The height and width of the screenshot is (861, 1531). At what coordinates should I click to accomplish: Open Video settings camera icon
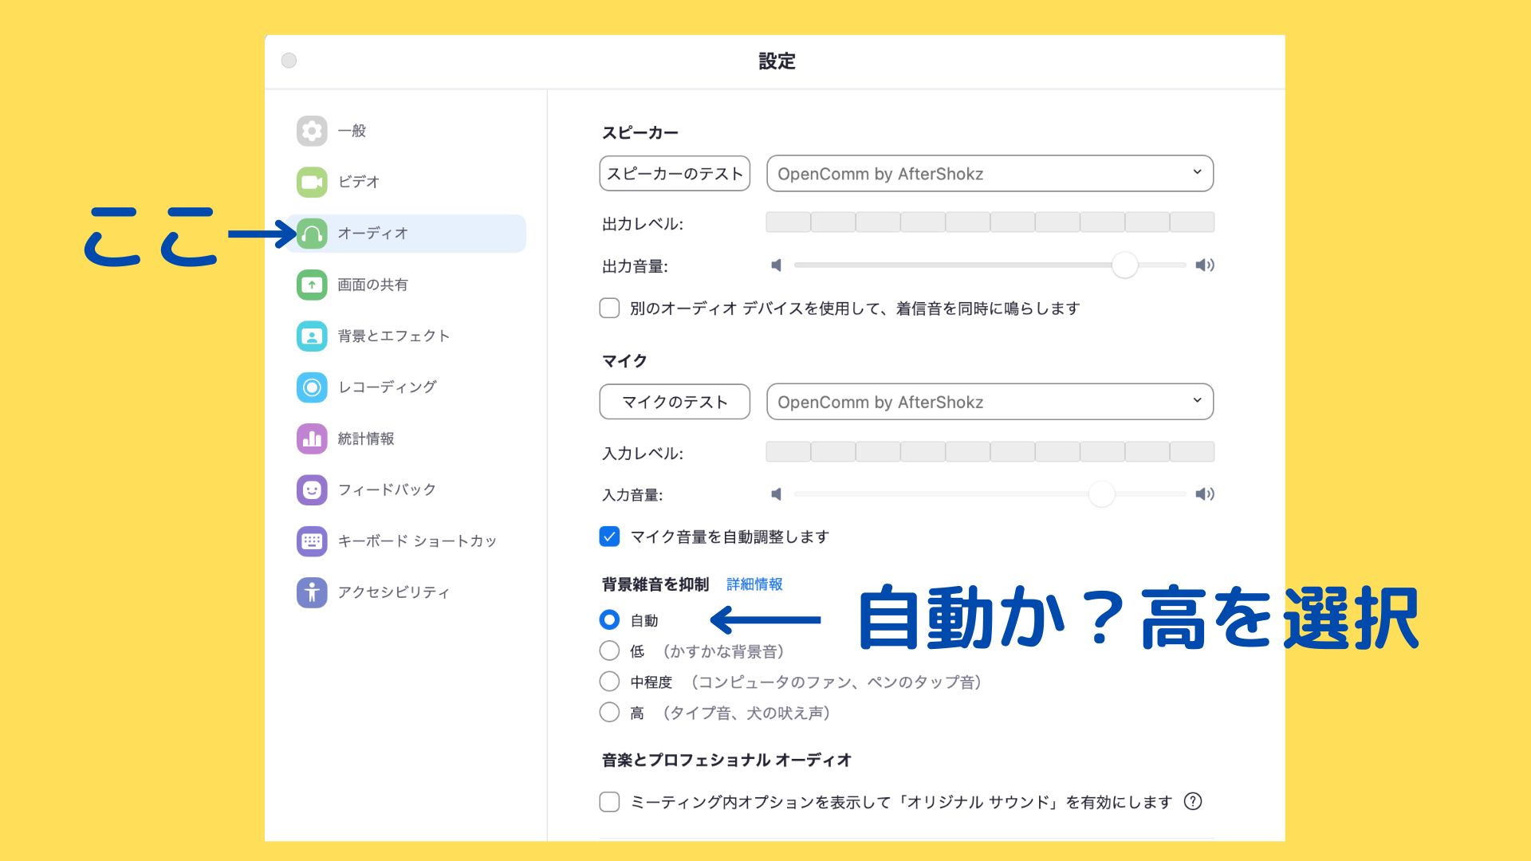pos(312,182)
